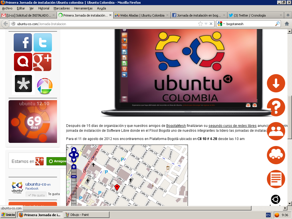Switch to Dibujo - Paint in taskbar
292x219 pixels.
86,215
